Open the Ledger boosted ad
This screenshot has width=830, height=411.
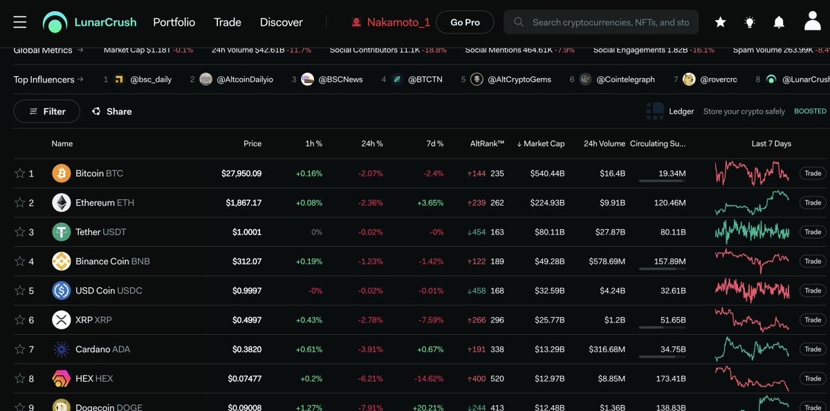tap(736, 111)
